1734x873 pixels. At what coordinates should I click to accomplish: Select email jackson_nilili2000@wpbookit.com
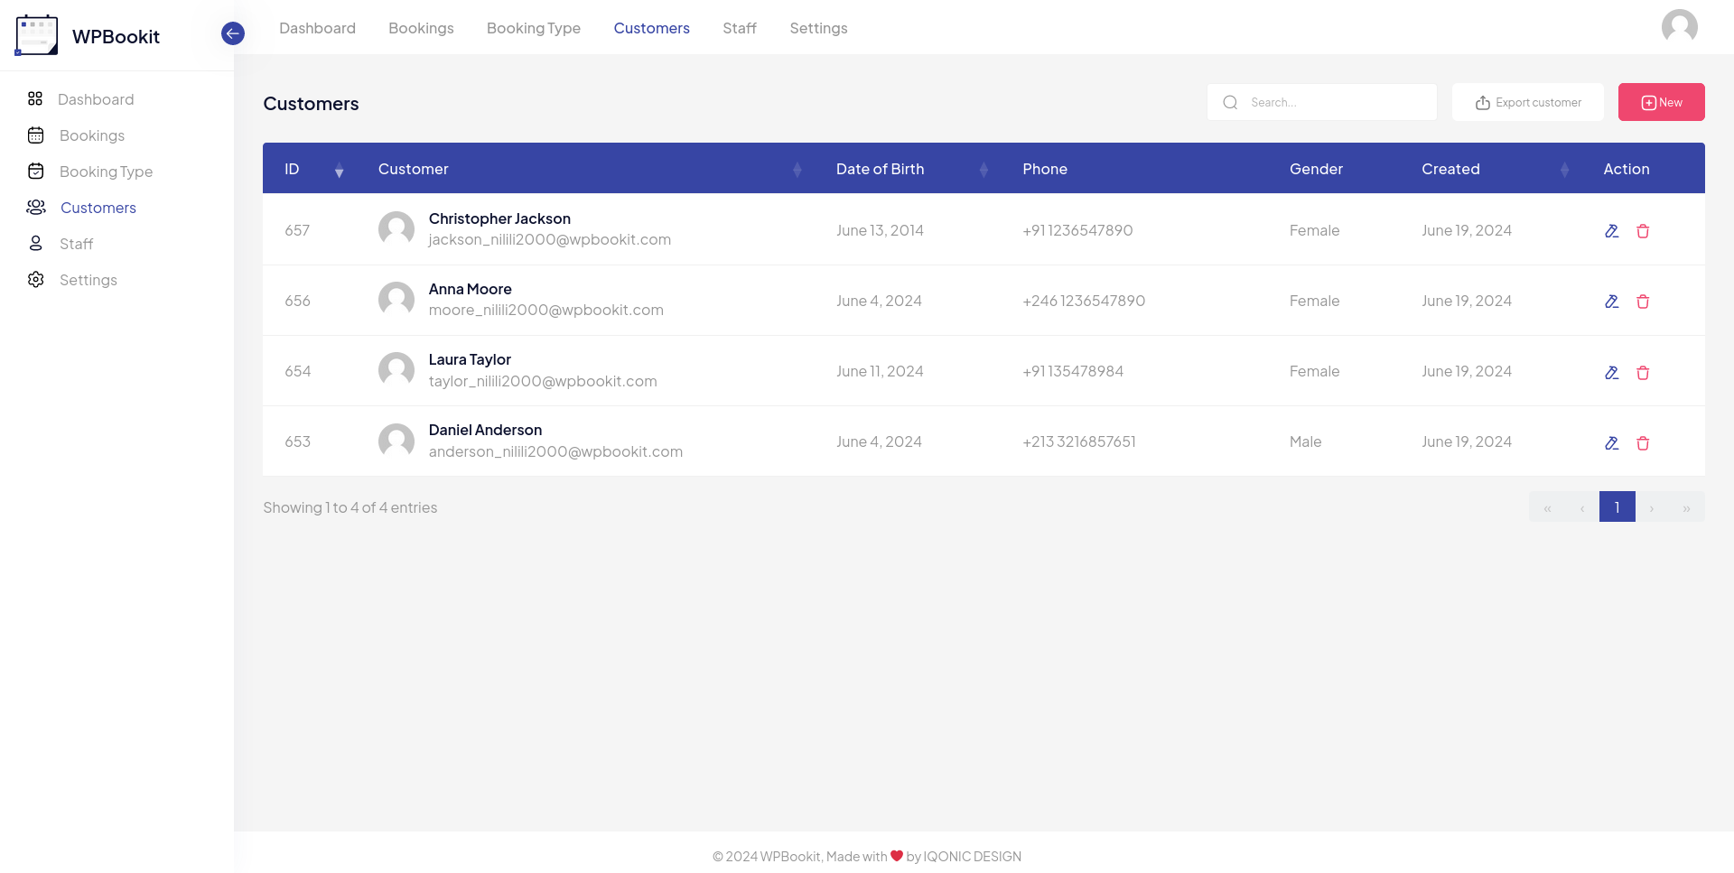pyautogui.click(x=549, y=239)
